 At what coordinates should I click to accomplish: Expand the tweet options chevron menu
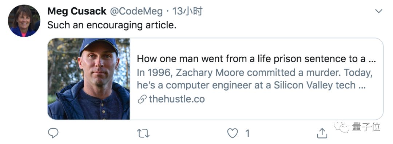(378, 11)
